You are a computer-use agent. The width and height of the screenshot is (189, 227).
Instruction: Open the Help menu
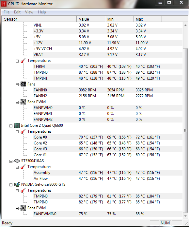pyautogui.click(x=42, y=12)
